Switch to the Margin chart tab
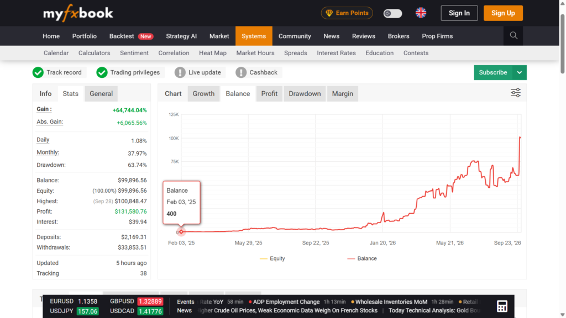This screenshot has width=566, height=318. [343, 94]
